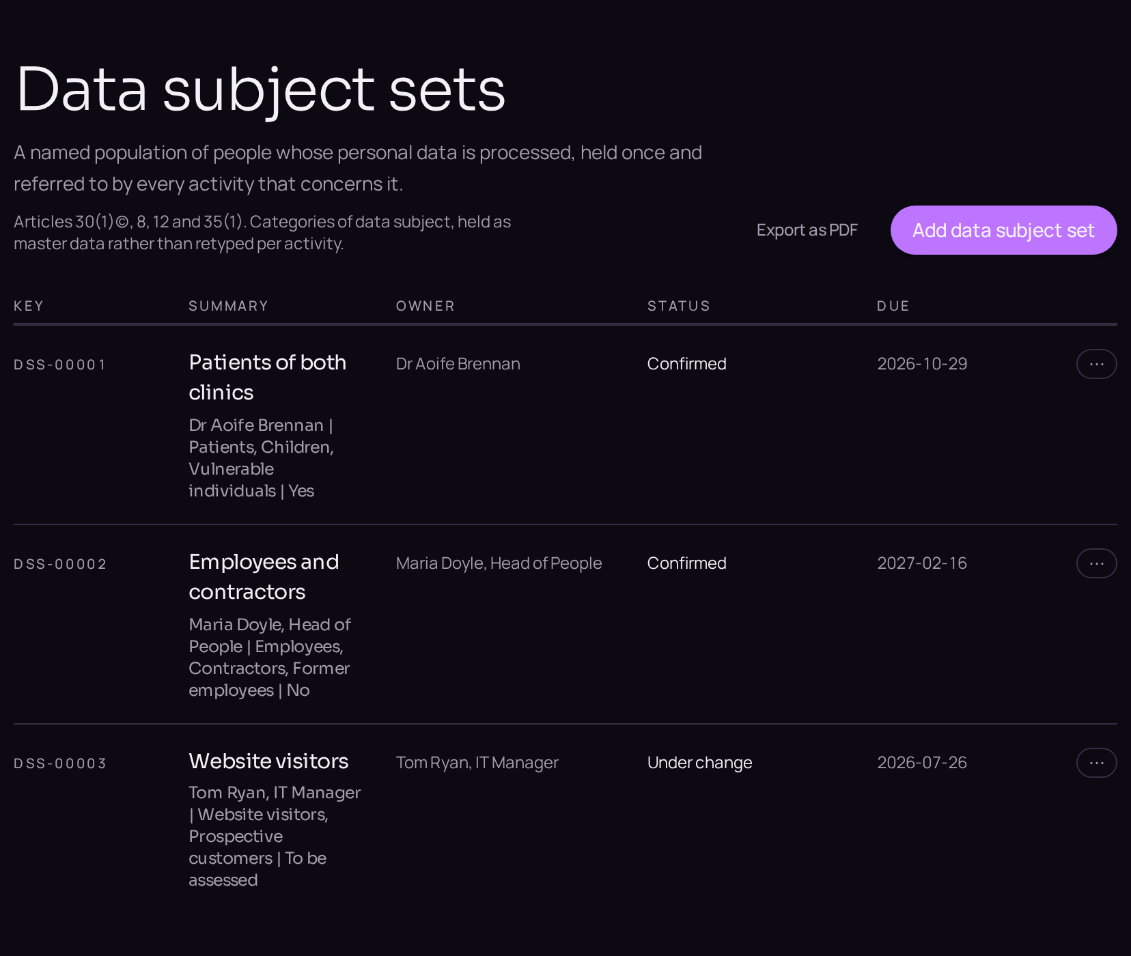The height and width of the screenshot is (956, 1131).
Task: Sort by the DUE column header
Action: click(x=893, y=306)
